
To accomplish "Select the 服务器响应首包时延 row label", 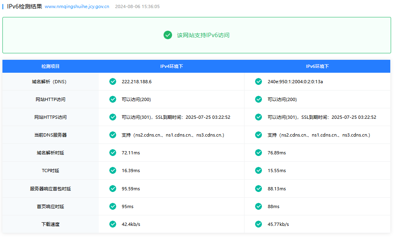I will point(51,189).
